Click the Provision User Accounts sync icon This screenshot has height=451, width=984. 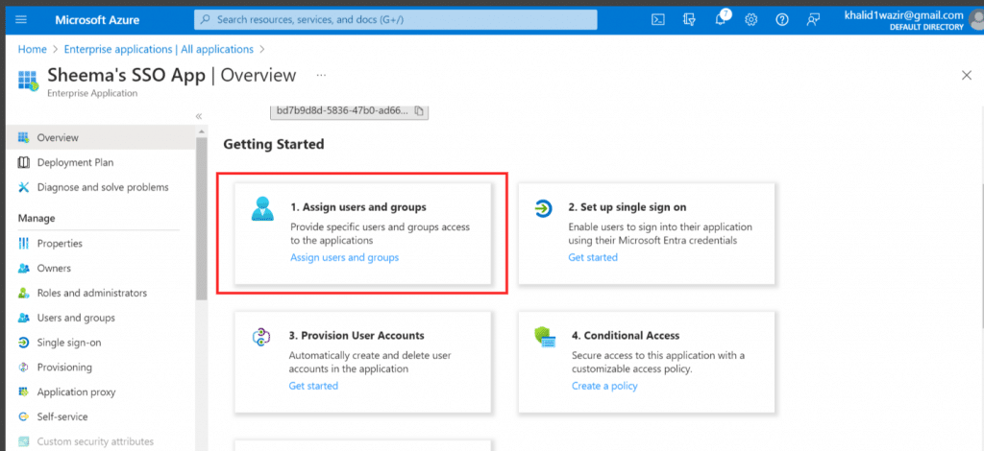[x=260, y=337]
